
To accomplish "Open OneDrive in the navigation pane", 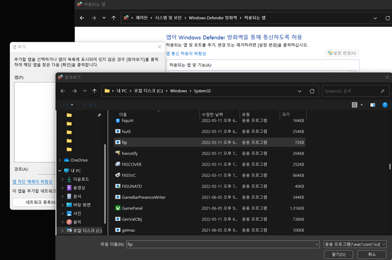I will 76,160.
